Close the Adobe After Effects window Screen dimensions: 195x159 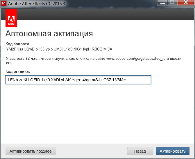coord(186,3)
